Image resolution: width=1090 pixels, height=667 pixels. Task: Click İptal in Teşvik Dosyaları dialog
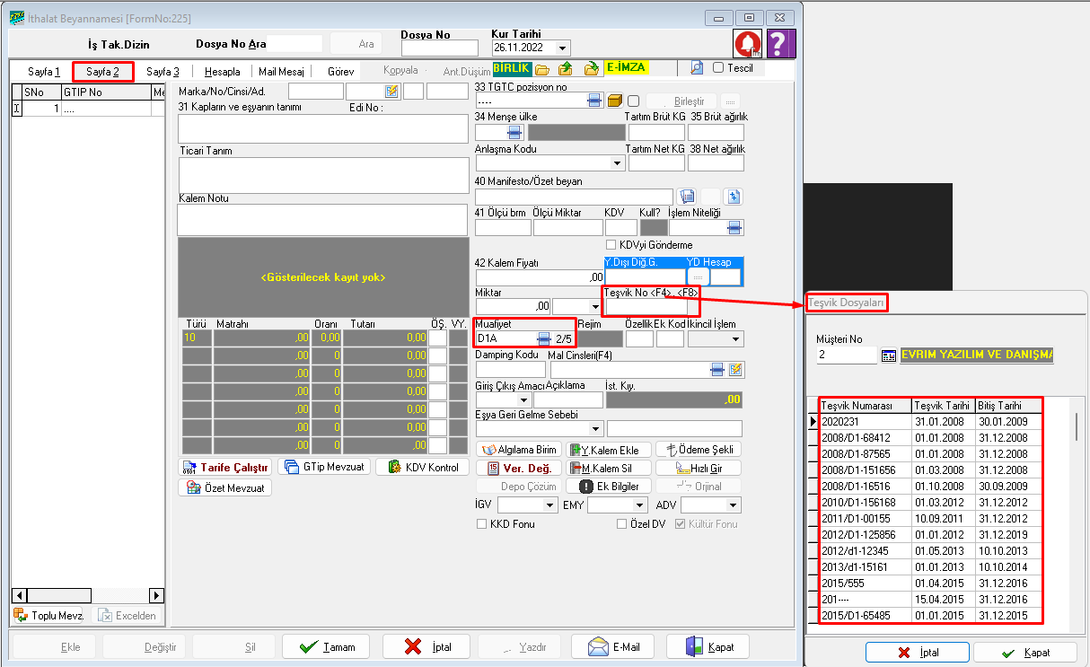tap(917, 653)
